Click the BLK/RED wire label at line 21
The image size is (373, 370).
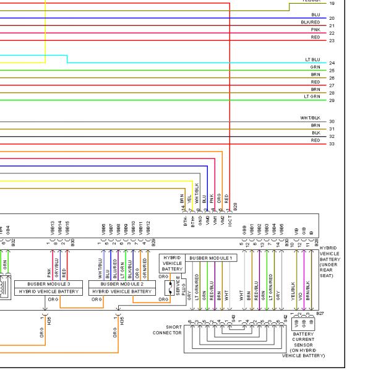pyautogui.click(x=311, y=22)
